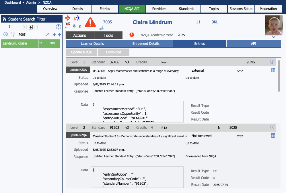Click the orange flag icon
The width and height of the screenshot is (286, 193).
68,25
